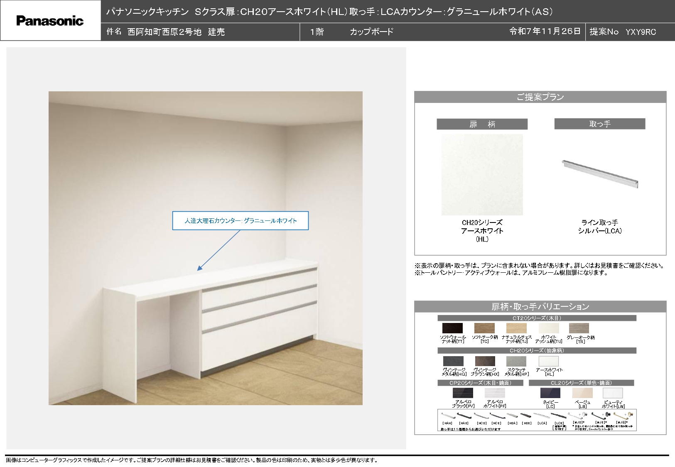Click the silver line handle preview image

(599, 174)
